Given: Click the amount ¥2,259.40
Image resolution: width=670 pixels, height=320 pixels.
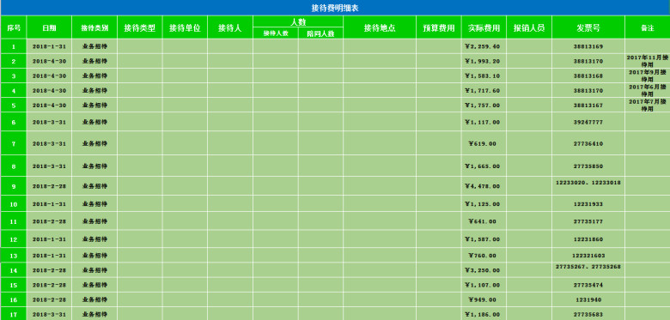Looking at the screenshot, I should 484,46.
